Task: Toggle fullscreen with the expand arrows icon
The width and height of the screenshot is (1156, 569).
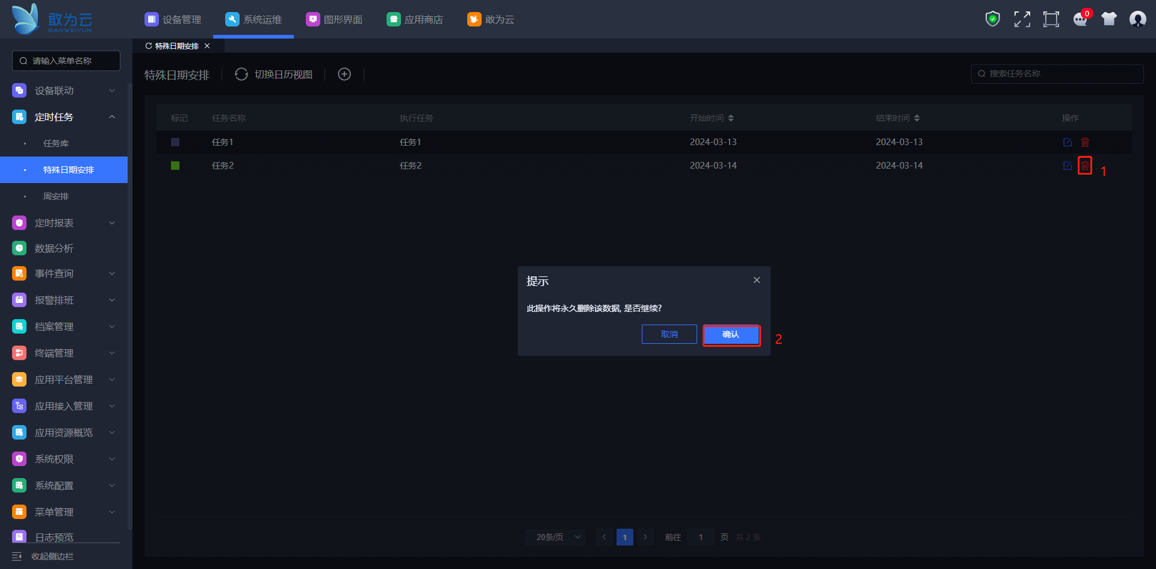Action: tap(1022, 19)
